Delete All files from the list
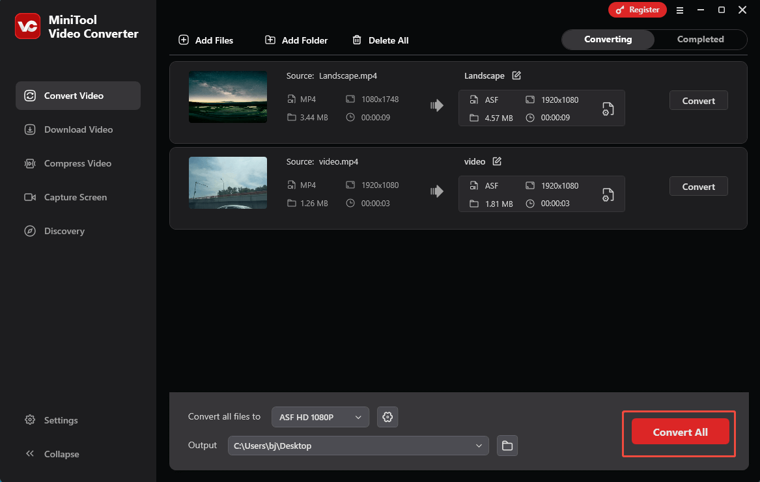Viewport: 760px width, 482px height. (380, 40)
